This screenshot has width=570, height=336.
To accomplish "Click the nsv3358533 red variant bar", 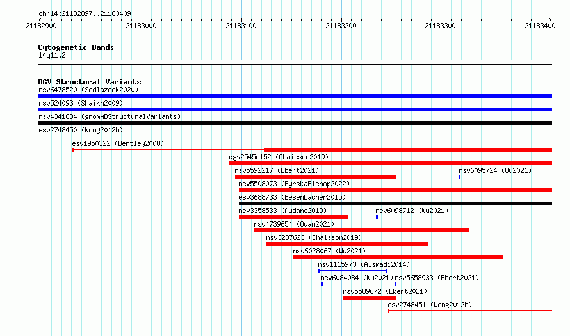I will click(x=293, y=217).
